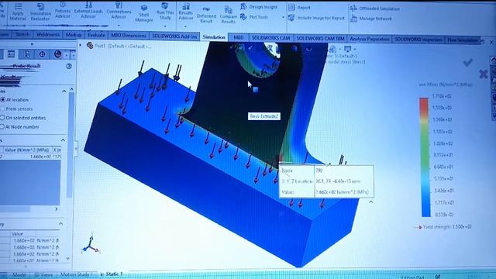Screen dimensions: 496x279
Task: Click the Design Insight tool
Action: [259, 7]
